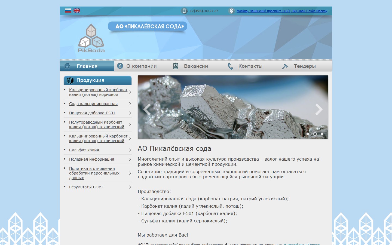This screenshot has width=392, height=245.
Task: Open the Moscow address link
Action: (x=282, y=11)
